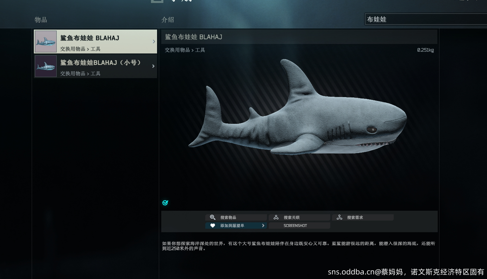
Task: Switch to the 物品 tab
Action: tap(41, 20)
